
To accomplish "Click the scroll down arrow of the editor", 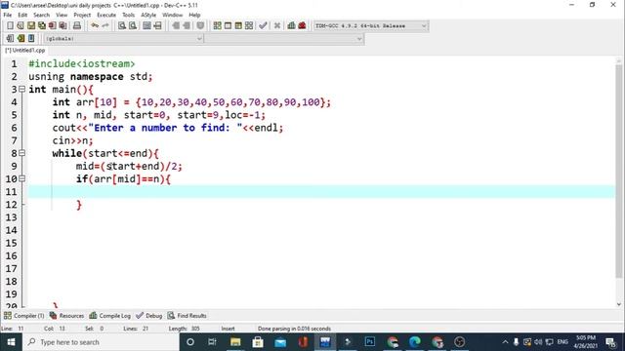I will pyautogui.click(x=619, y=304).
